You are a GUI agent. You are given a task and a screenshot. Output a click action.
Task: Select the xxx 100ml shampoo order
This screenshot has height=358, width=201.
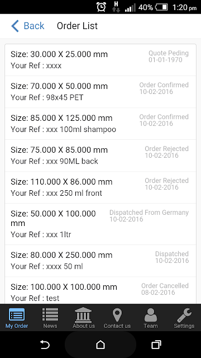click(100, 124)
